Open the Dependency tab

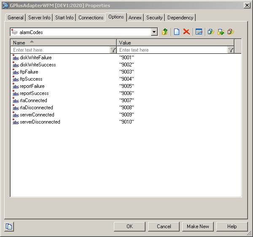(x=180, y=18)
